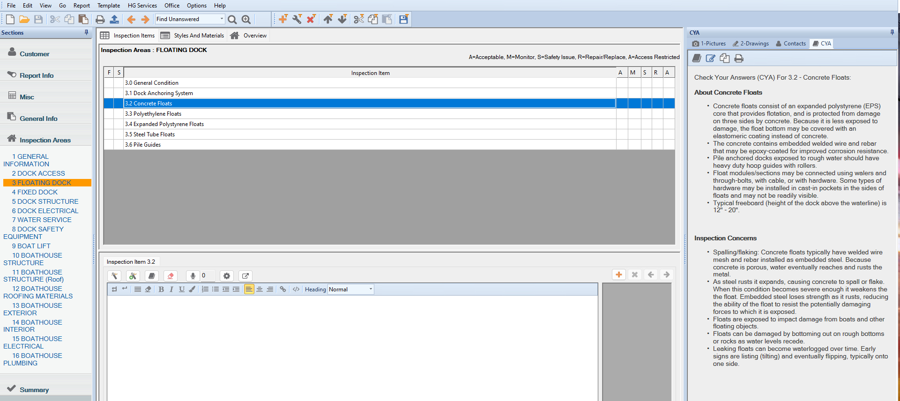
Task: Select row 3.6 Pile Guides
Action: (370, 145)
